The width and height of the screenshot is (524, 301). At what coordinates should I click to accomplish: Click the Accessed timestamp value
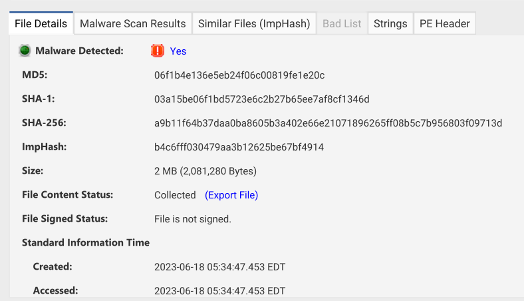[219, 291]
